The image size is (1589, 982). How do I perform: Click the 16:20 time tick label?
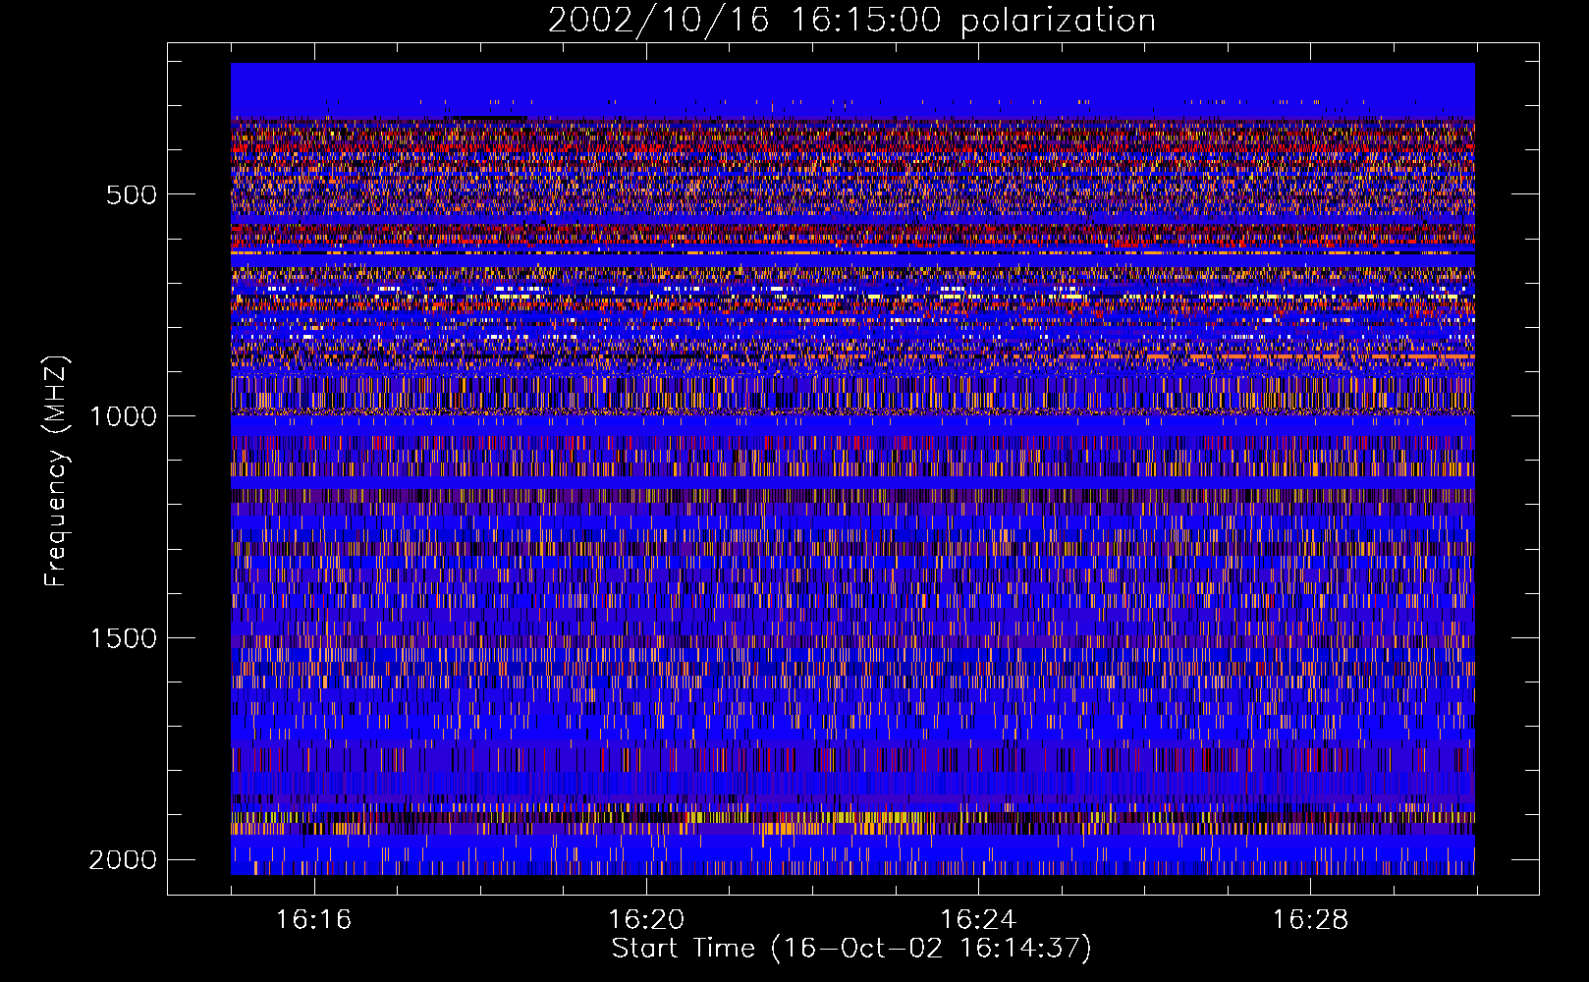(646, 919)
